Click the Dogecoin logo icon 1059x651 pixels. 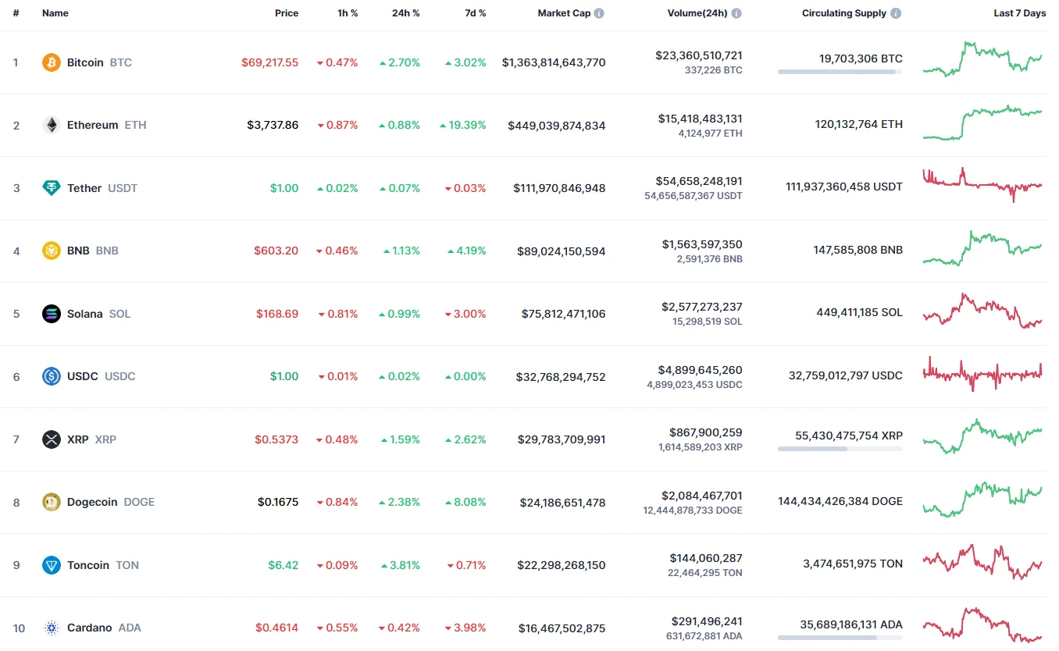(x=51, y=502)
